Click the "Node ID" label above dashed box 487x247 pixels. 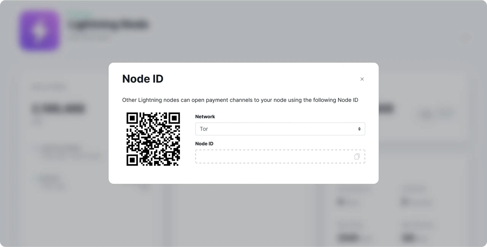[x=204, y=144]
